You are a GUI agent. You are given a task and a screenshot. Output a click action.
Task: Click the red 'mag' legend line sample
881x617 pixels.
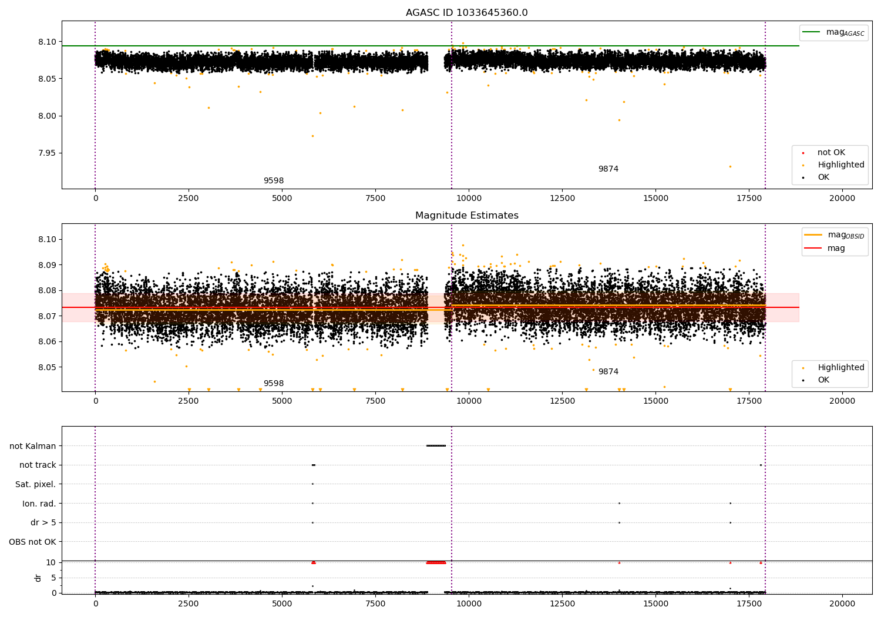coord(813,248)
